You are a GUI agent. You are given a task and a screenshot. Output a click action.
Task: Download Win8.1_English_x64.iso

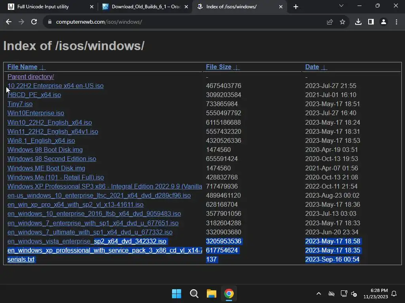click(41, 141)
